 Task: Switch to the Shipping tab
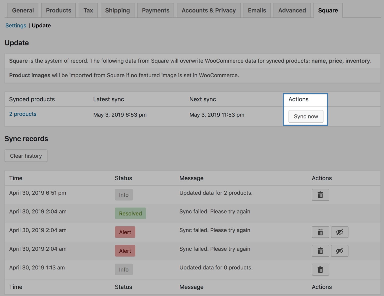[x=117, y=10]
